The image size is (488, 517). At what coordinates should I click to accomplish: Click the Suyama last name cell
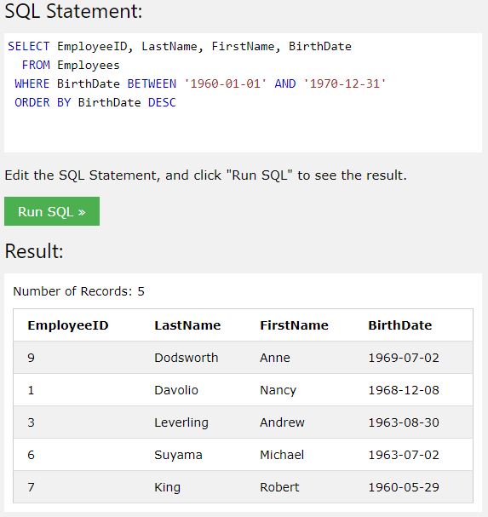(178, 455)
